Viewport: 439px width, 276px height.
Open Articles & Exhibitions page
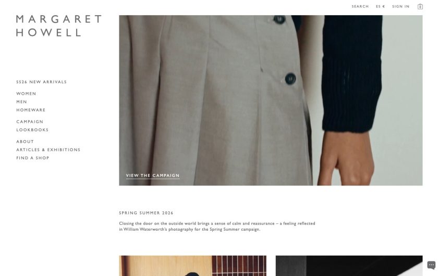click(x=48, y=149)
